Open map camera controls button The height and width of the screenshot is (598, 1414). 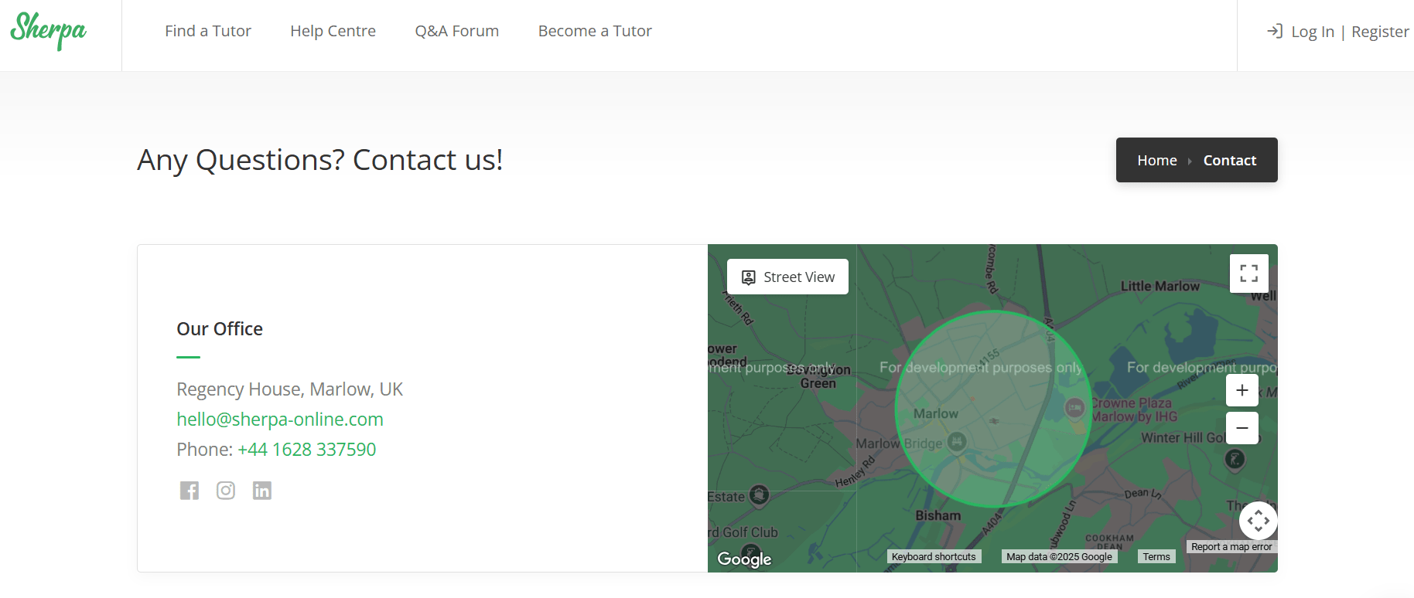1258,521
